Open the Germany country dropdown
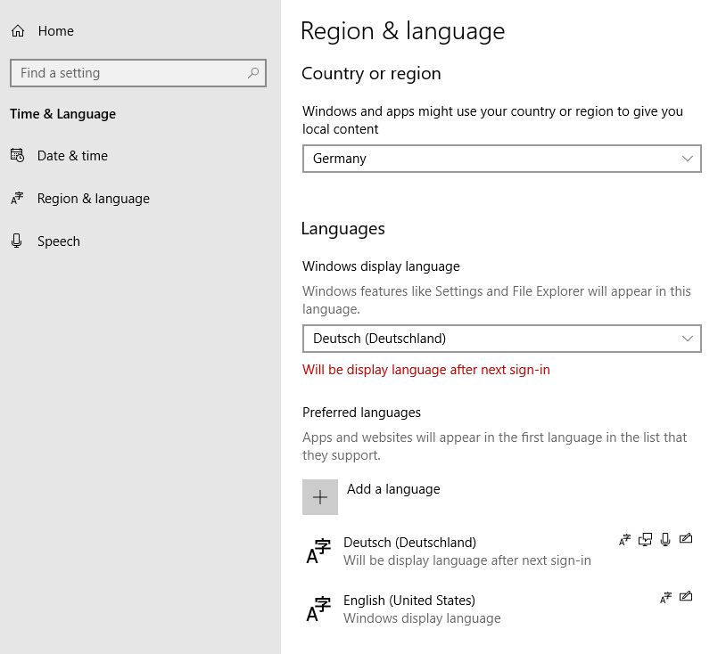Image resolution: width=726 pixels, height=654 pixels. (502, 159)
